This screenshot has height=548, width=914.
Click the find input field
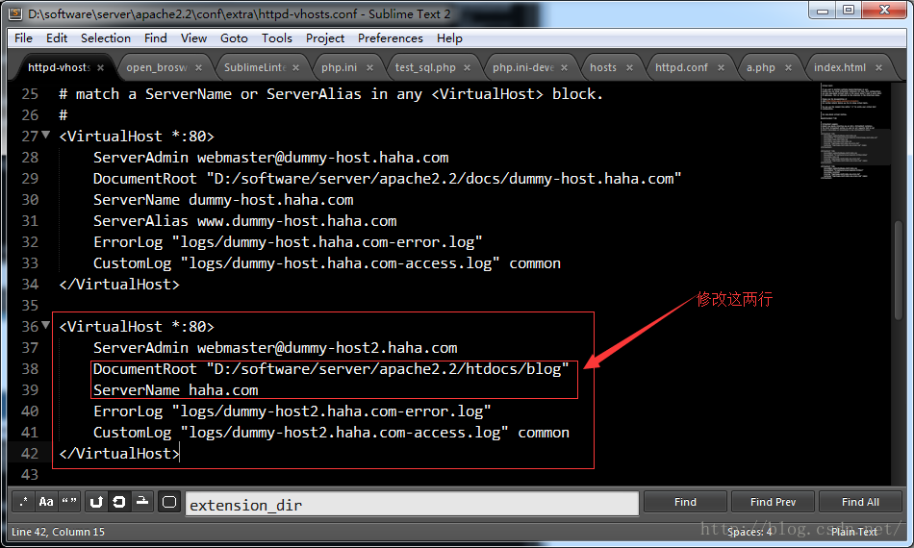click(412, 504)
